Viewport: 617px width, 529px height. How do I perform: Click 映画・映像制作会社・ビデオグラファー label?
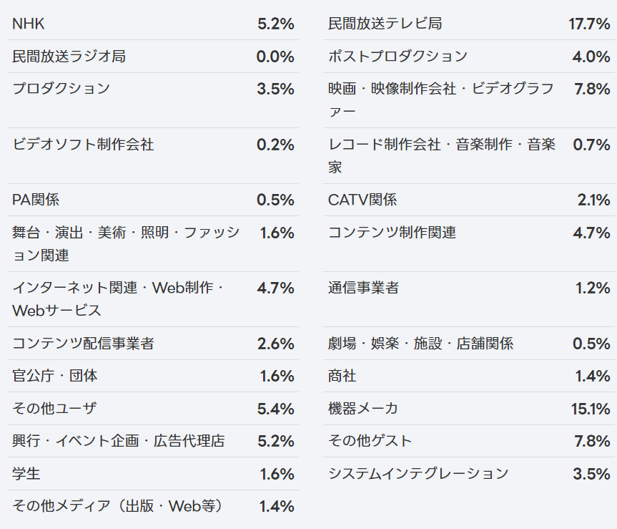[441, 100]
